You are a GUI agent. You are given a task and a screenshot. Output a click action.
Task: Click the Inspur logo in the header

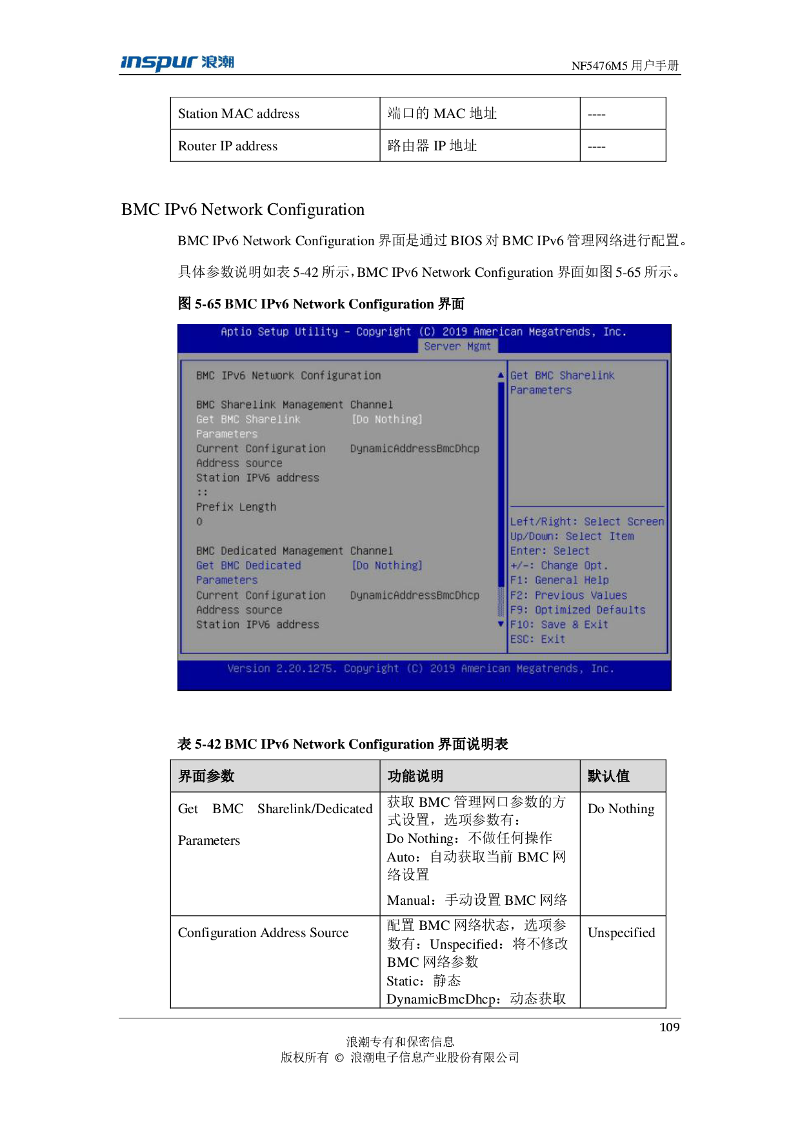point(177,63)
